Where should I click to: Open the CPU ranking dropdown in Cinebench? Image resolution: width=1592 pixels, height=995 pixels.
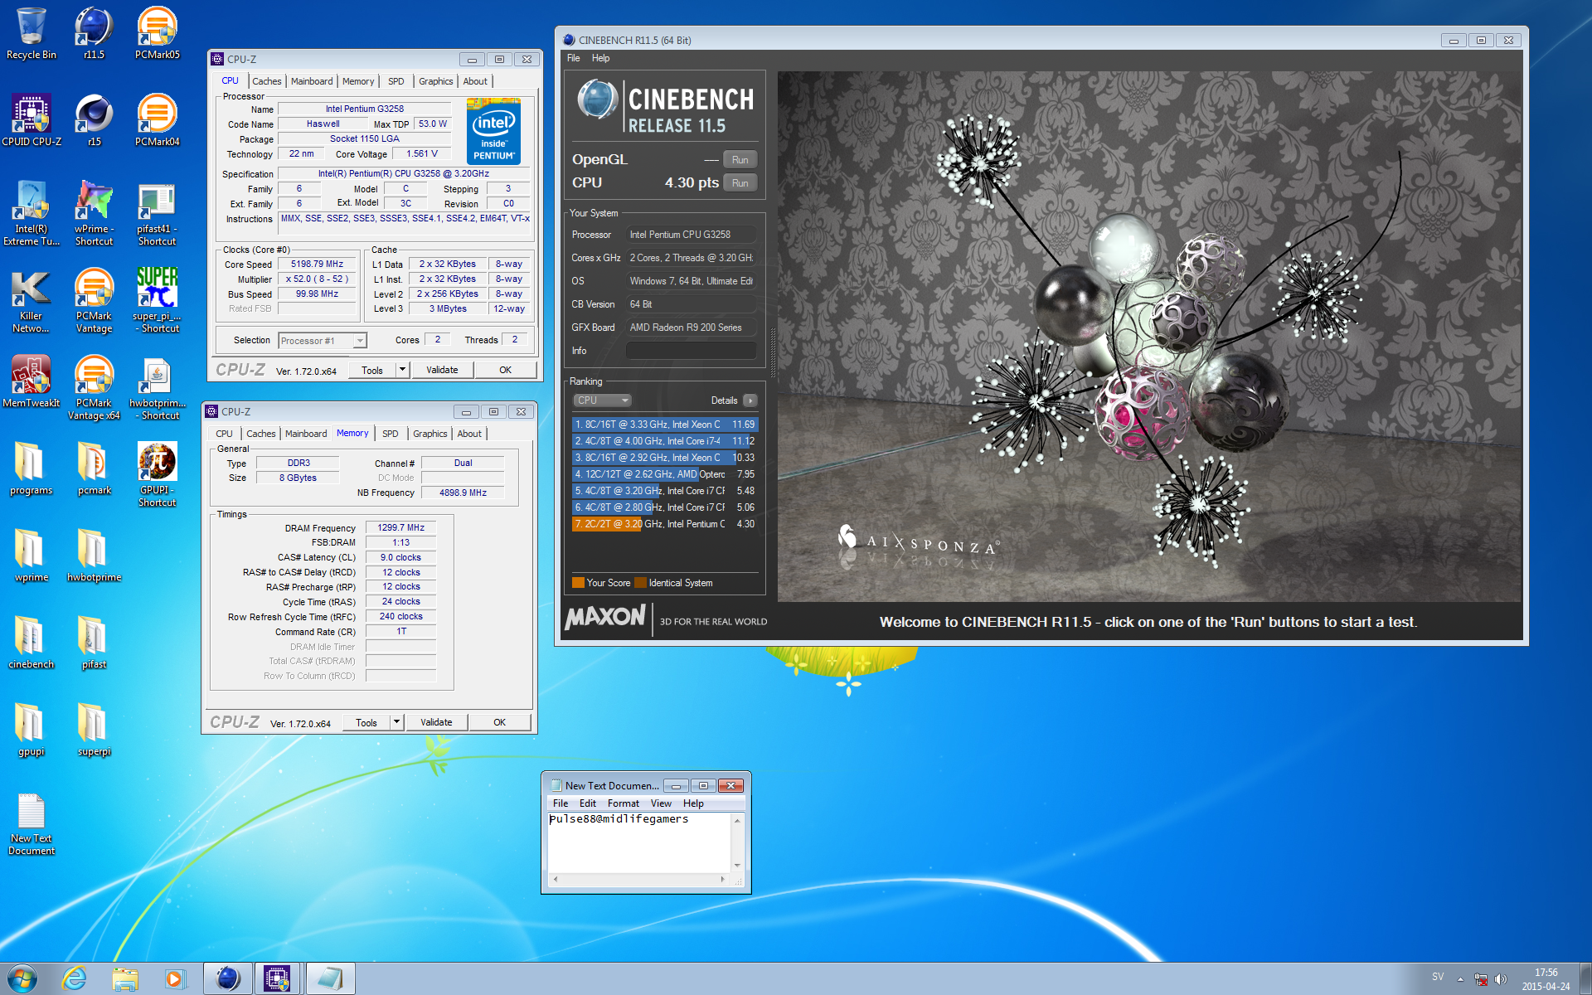point(602,400)
